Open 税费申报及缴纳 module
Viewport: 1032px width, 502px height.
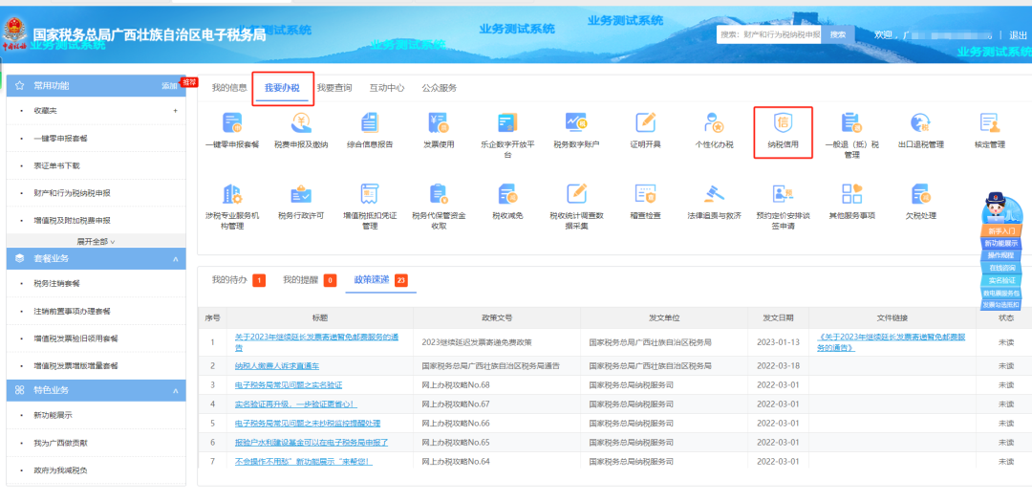pos(301,130)
